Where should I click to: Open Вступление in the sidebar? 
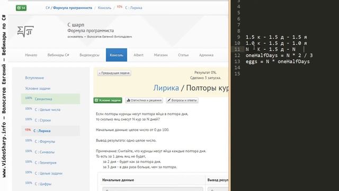tap(34, 78)
